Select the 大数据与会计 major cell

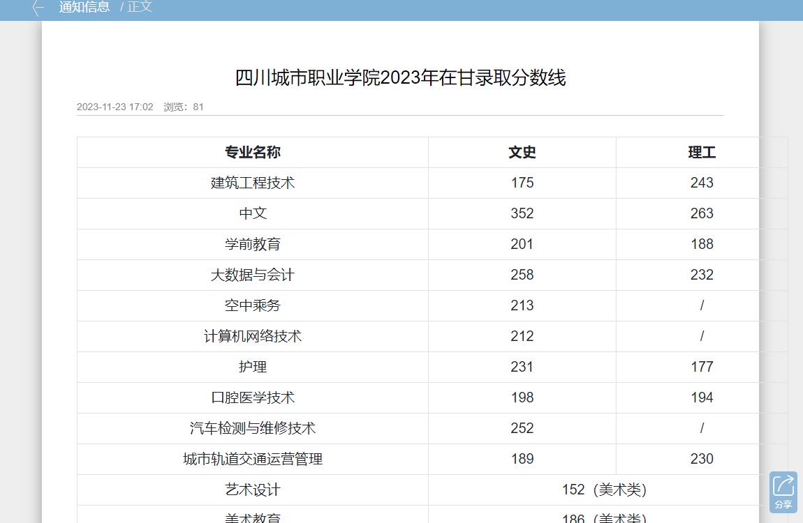[x=253, y=275]
